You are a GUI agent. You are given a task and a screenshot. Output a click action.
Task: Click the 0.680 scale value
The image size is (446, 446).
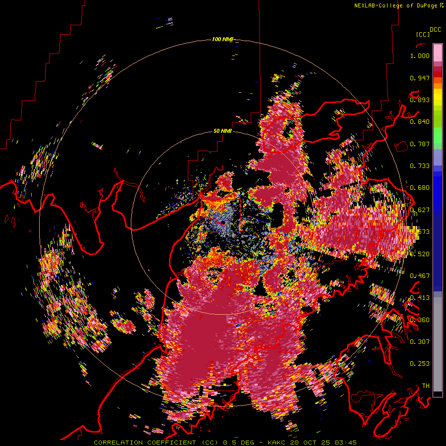[x=420, y=188]
